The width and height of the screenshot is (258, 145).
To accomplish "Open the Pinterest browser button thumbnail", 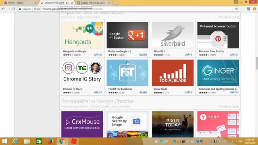I will pyautogui.click(x=218, y=35).
